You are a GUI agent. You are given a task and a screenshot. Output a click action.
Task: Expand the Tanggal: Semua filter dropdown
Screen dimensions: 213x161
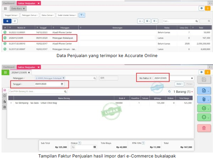click(11, 15)
